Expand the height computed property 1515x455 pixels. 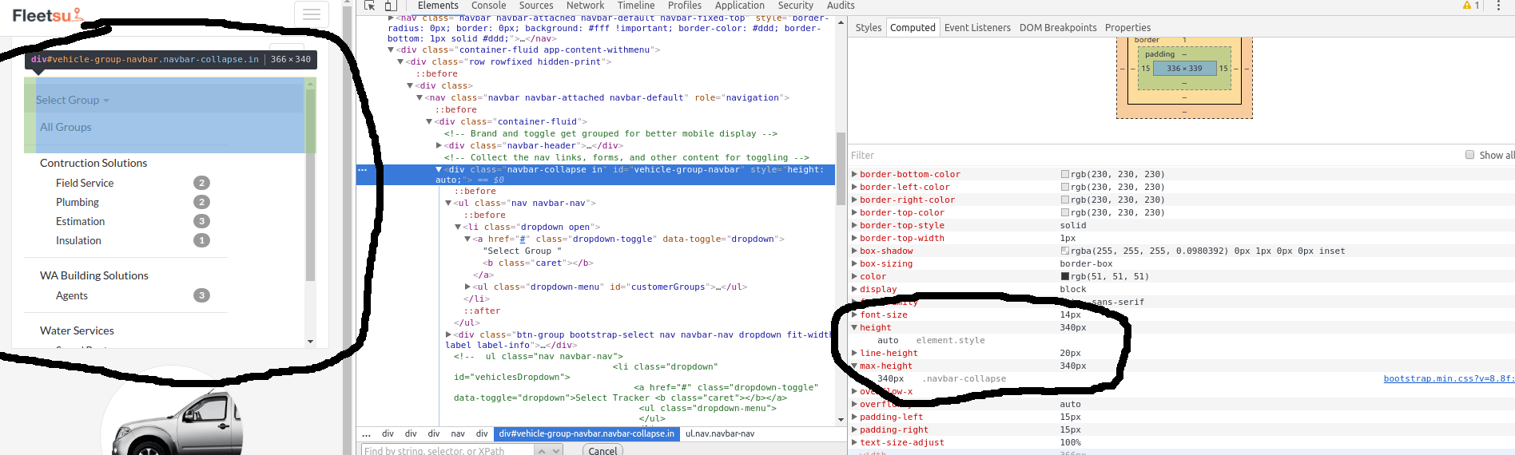pos(854,327)
